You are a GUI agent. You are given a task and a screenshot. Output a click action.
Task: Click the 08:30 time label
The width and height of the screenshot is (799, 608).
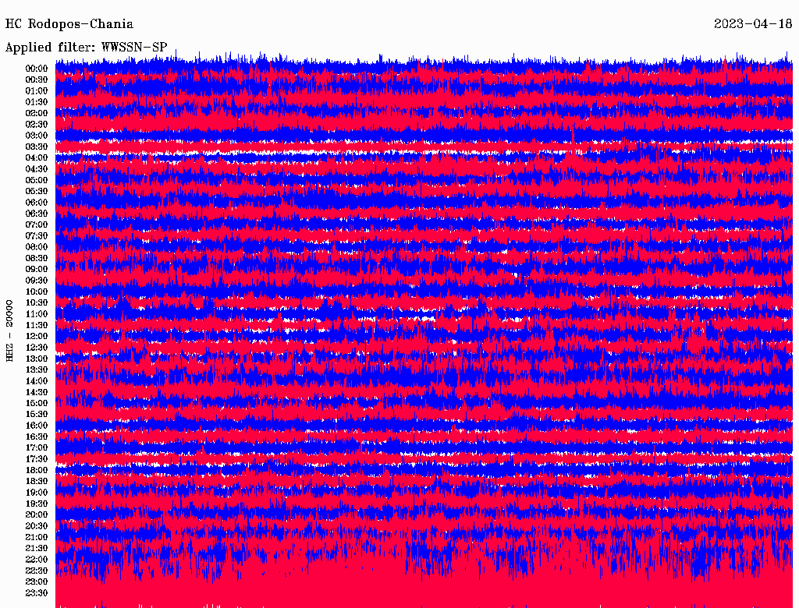[x=37, y=258]
